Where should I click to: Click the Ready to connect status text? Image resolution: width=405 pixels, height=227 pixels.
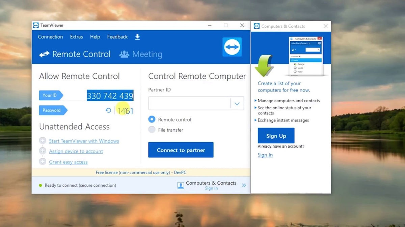[x=80, y=185]
